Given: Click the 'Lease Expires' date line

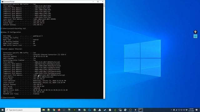Looking at the screenshot, I should pos(34,82).
